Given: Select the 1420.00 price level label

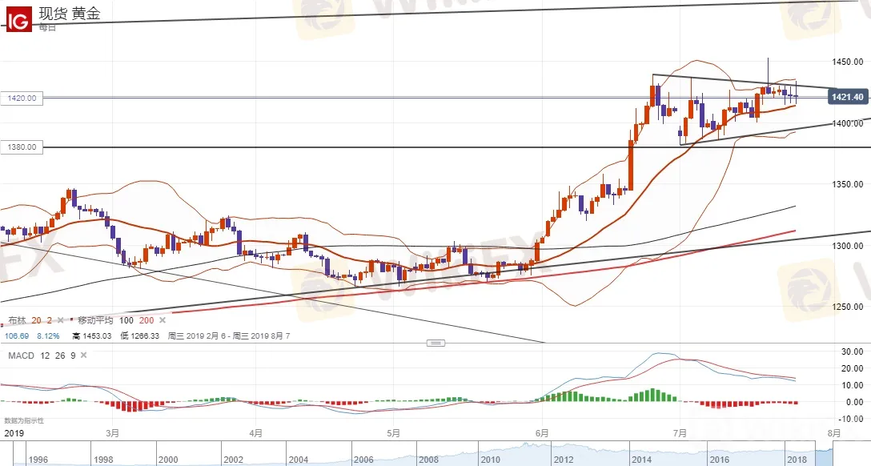Looking at the screenshot, I should click(x=22, y=98).
